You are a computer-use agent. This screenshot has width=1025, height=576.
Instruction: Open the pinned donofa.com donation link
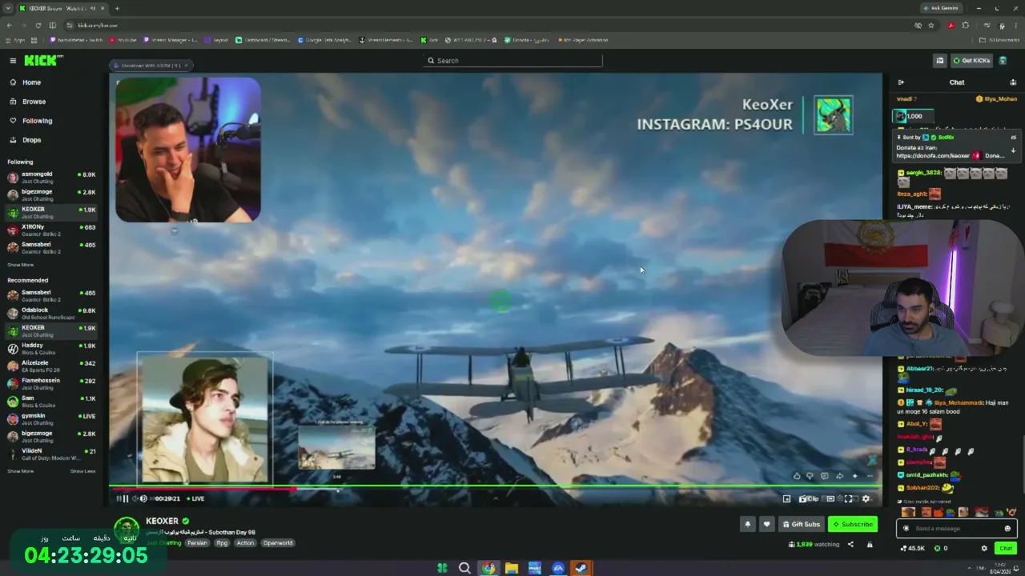932,156
